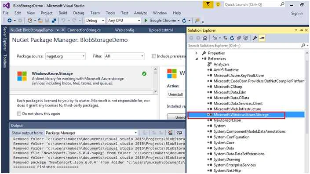Open the File menu

pos(6,13)
